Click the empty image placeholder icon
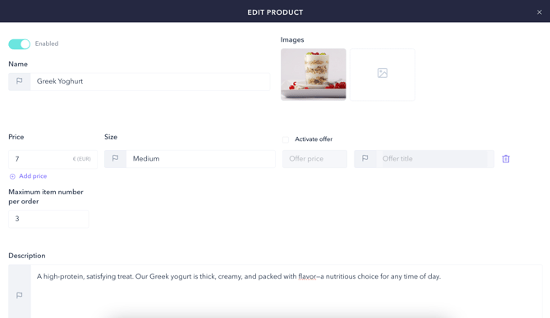The width and height of the screenshot is (550, 318). (x=383, y=73)
